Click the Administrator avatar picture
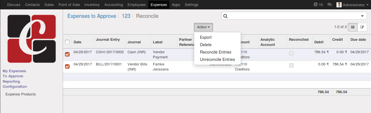Viewport: 371px width, 113px height. pyautogui.click(x=339, y=5)
